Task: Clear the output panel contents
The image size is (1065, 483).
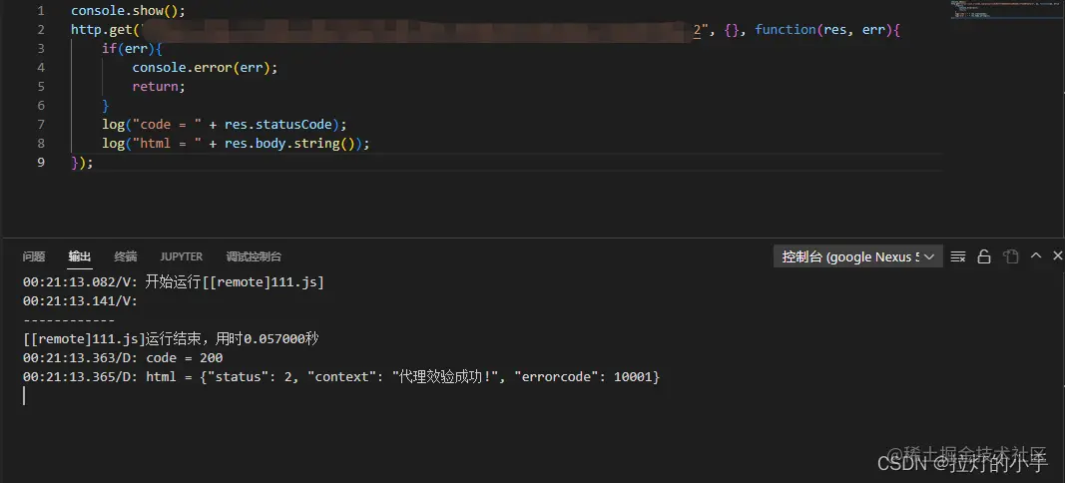Action: [x=957, y=256]
